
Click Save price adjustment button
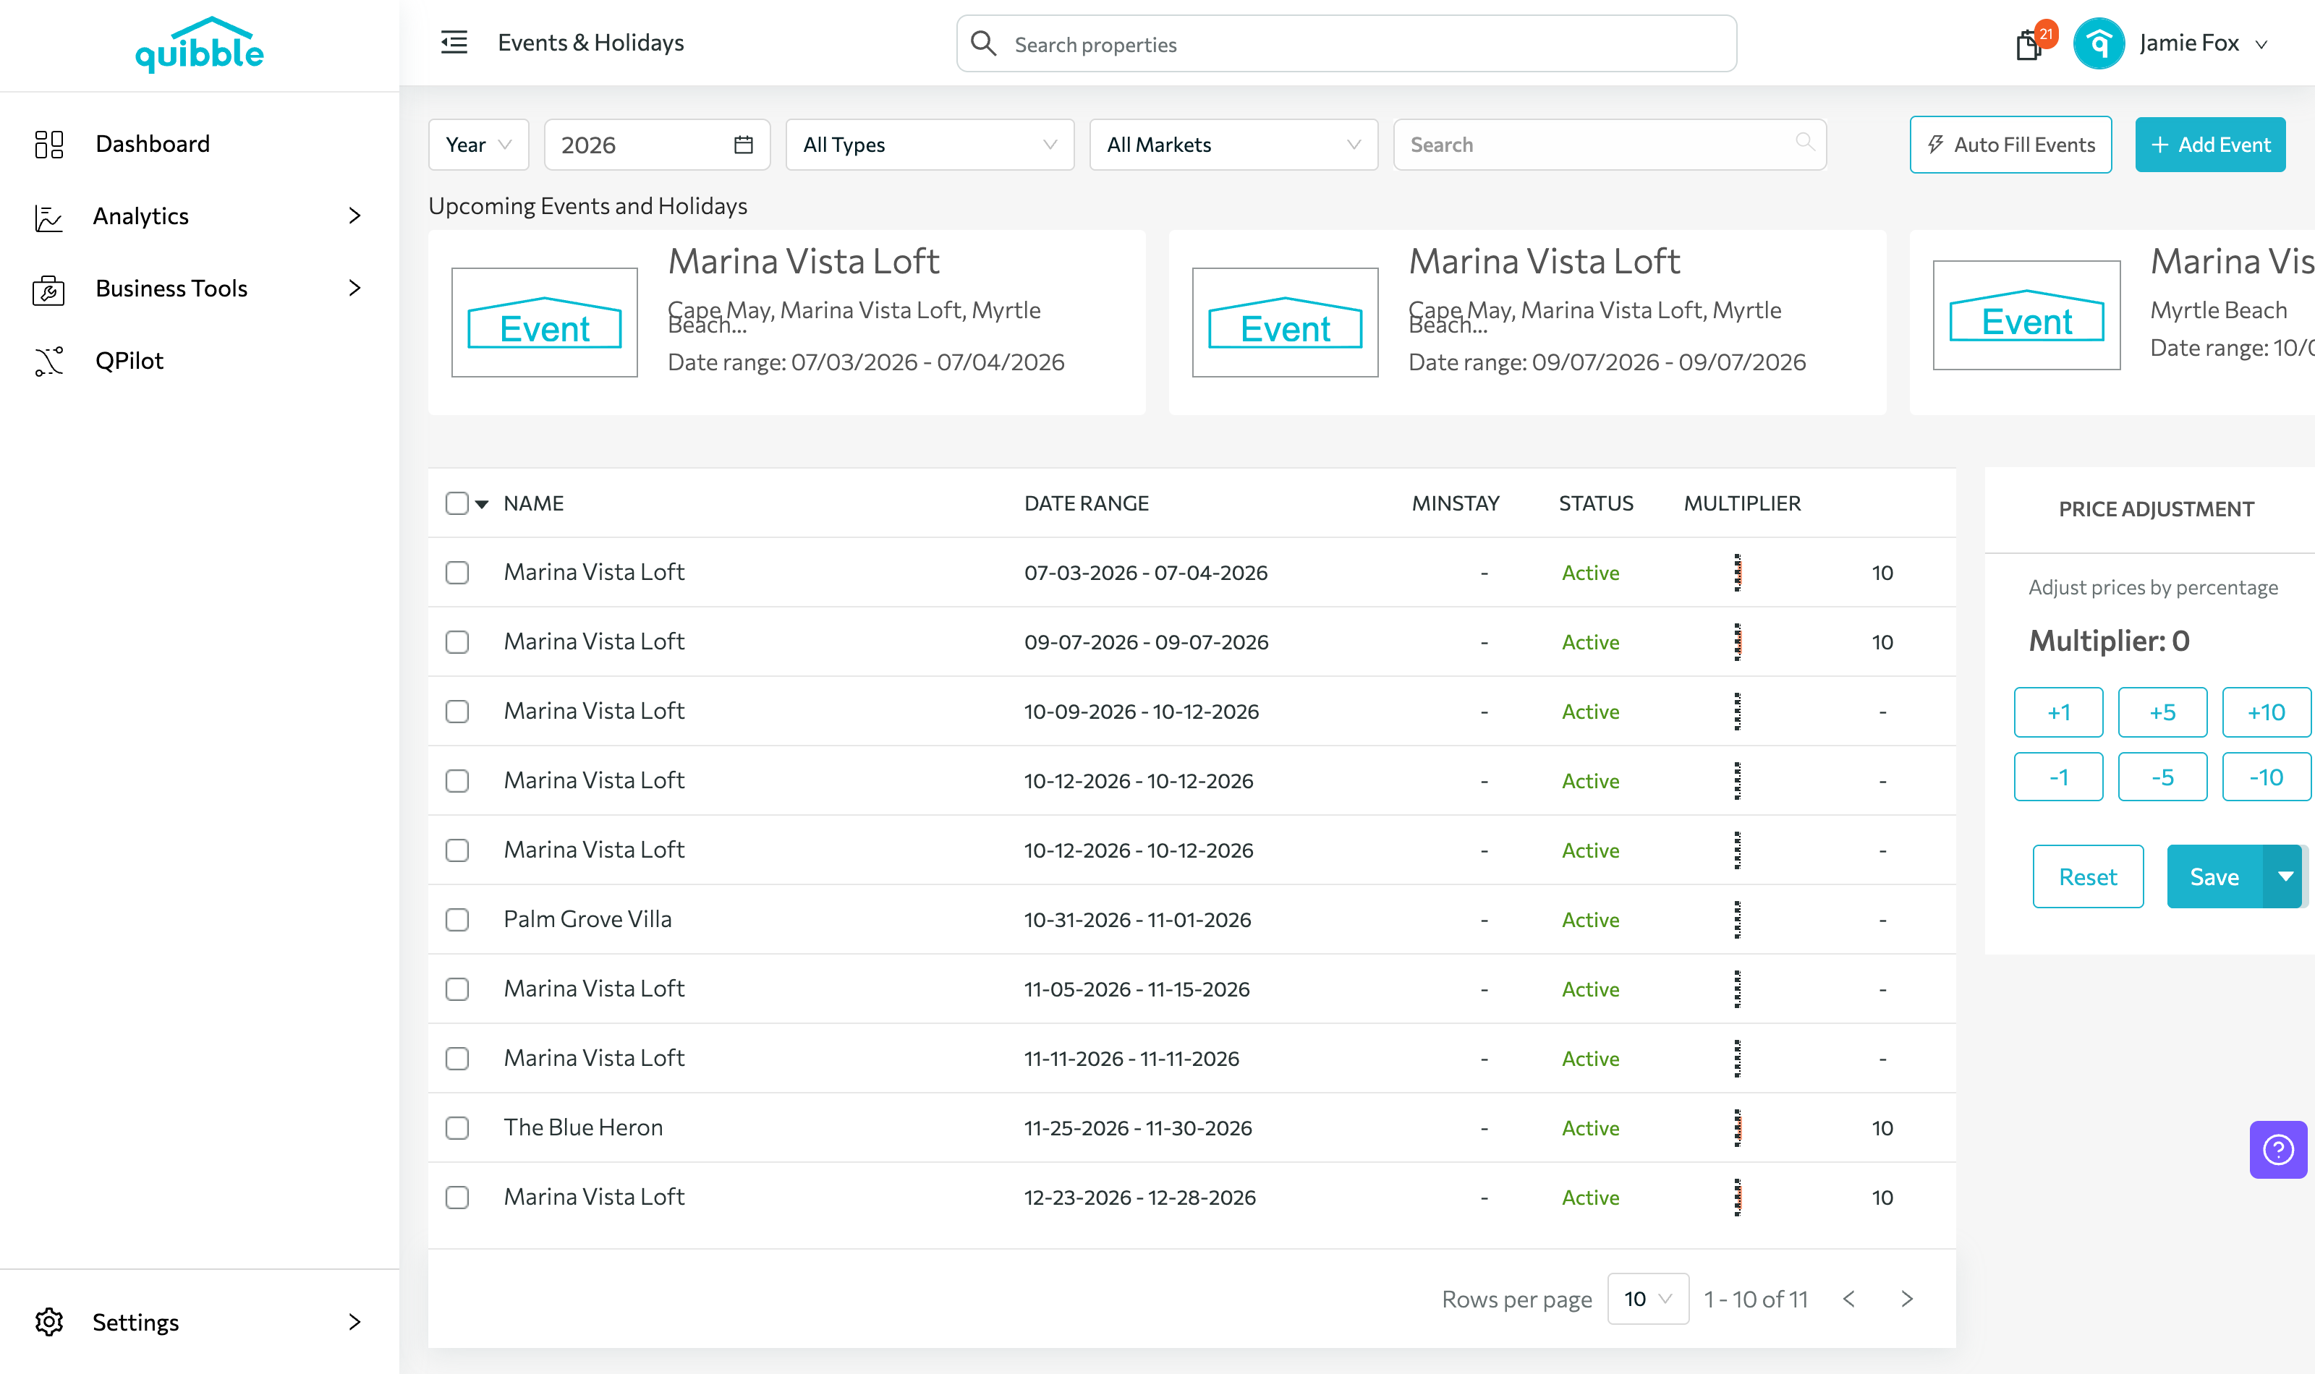pos(2215,876)
